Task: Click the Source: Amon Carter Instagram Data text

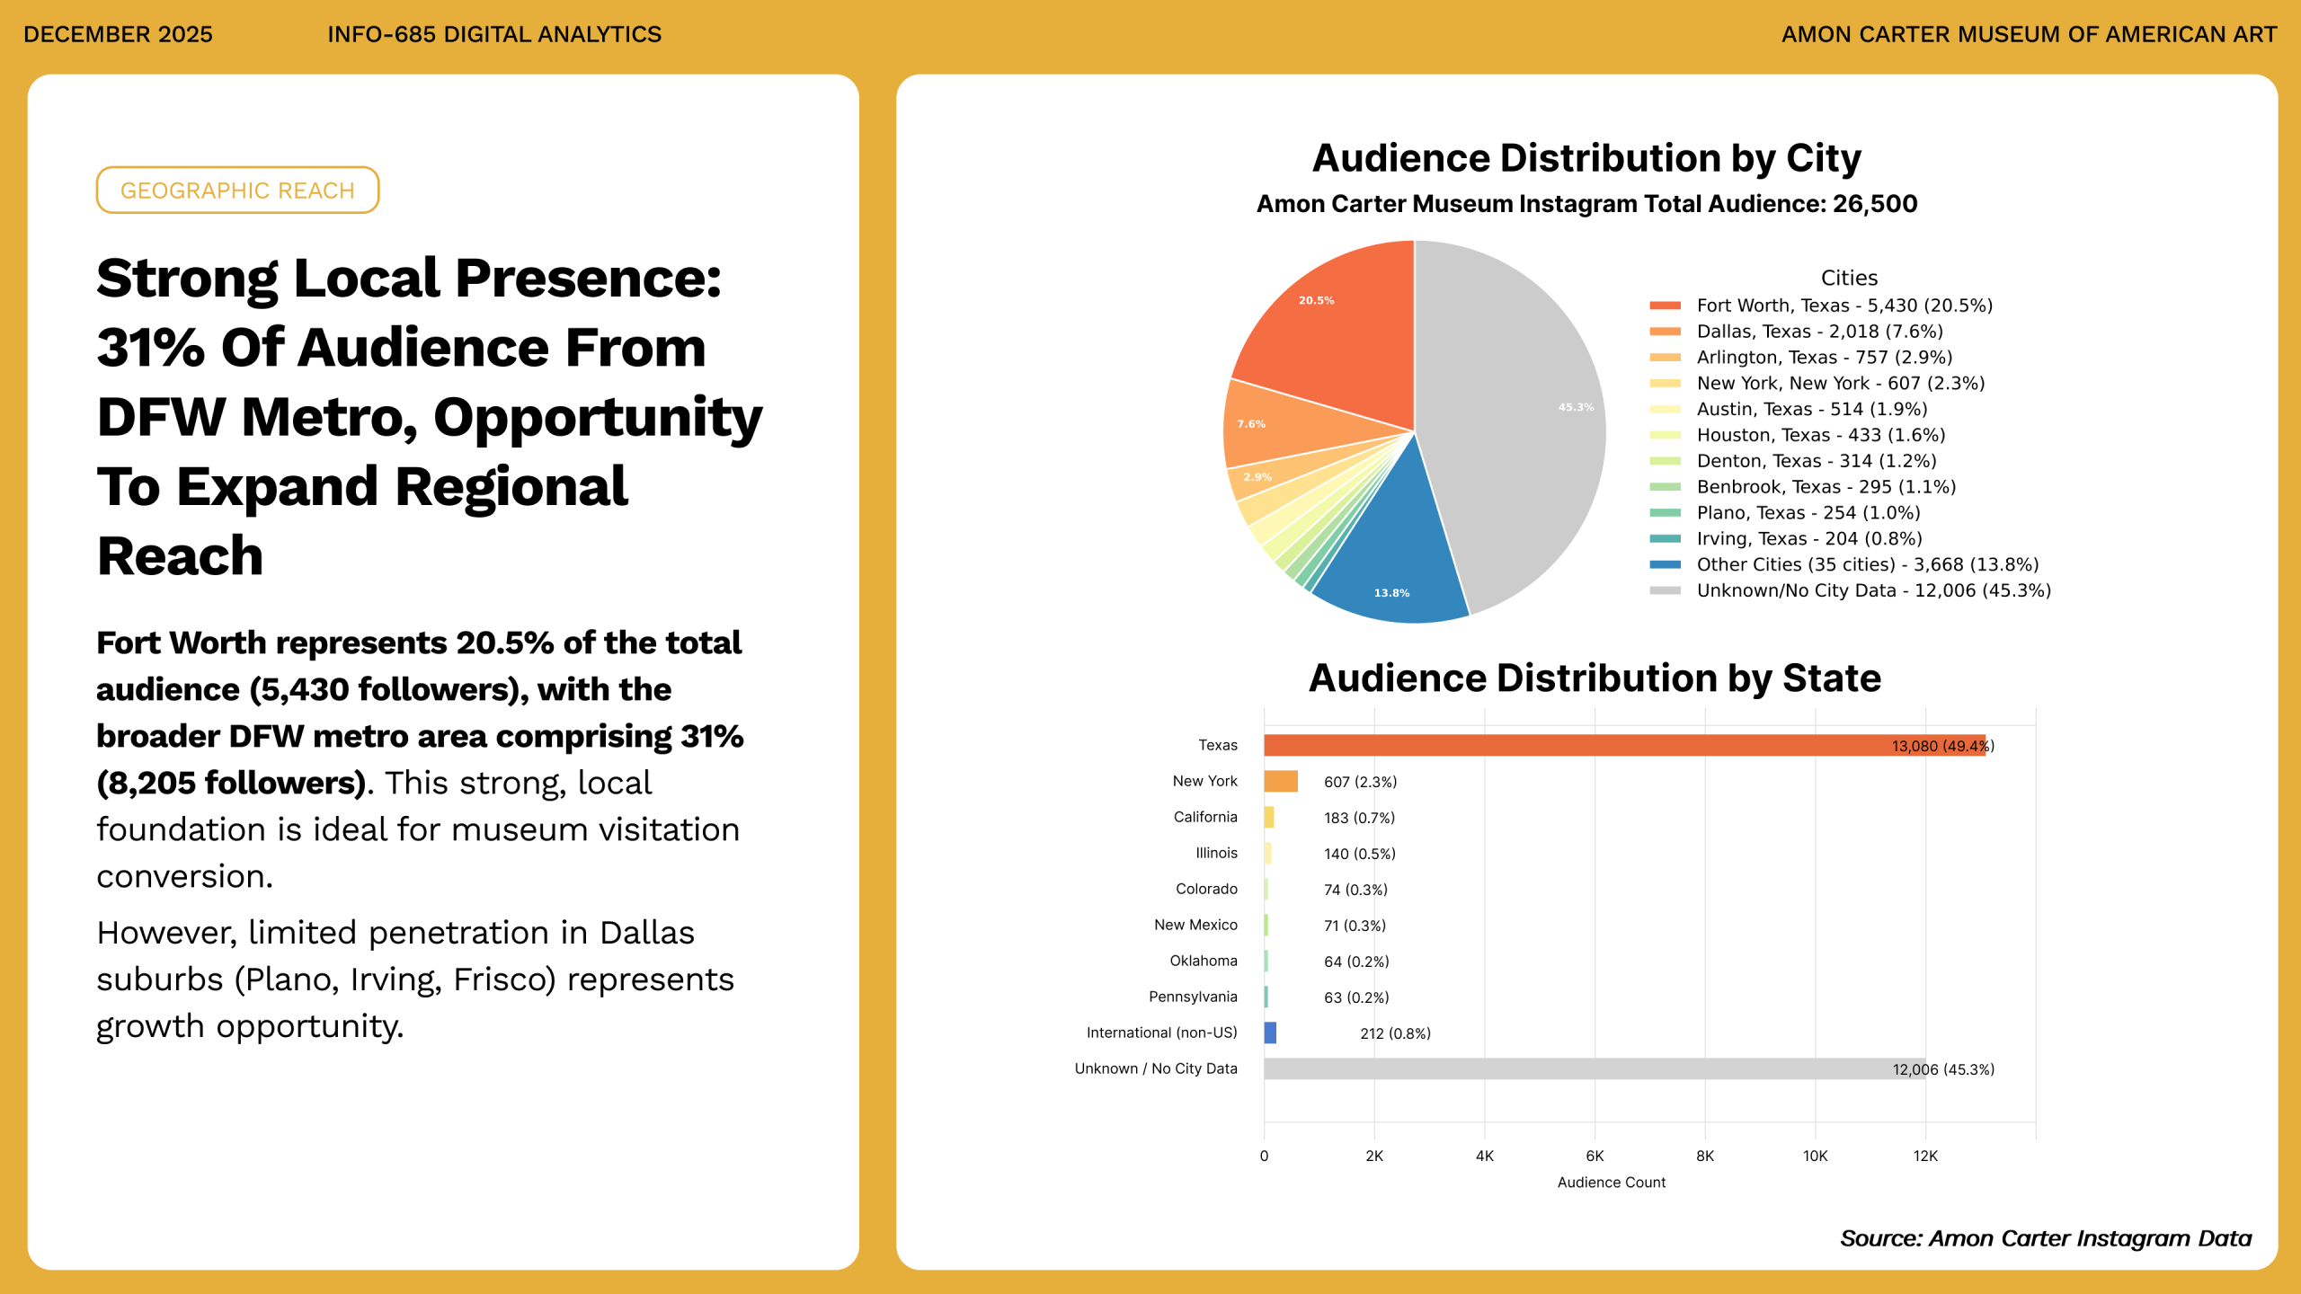Action: tap(2046, 1239)
